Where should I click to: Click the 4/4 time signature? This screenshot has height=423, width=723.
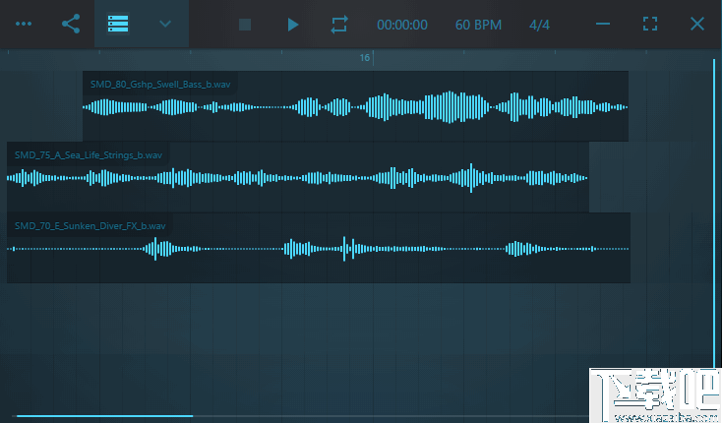click(539, 25)
